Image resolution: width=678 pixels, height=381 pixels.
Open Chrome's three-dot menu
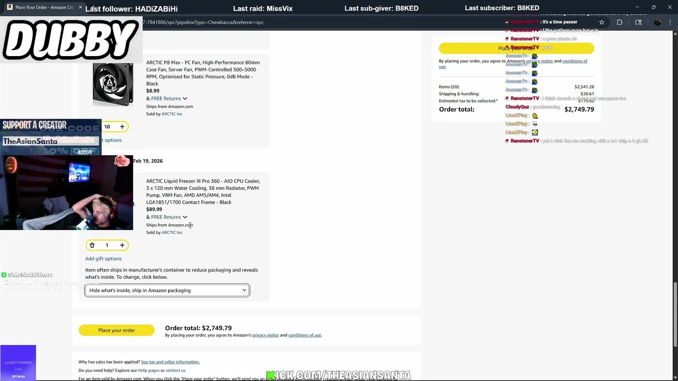tap(671, 22)
